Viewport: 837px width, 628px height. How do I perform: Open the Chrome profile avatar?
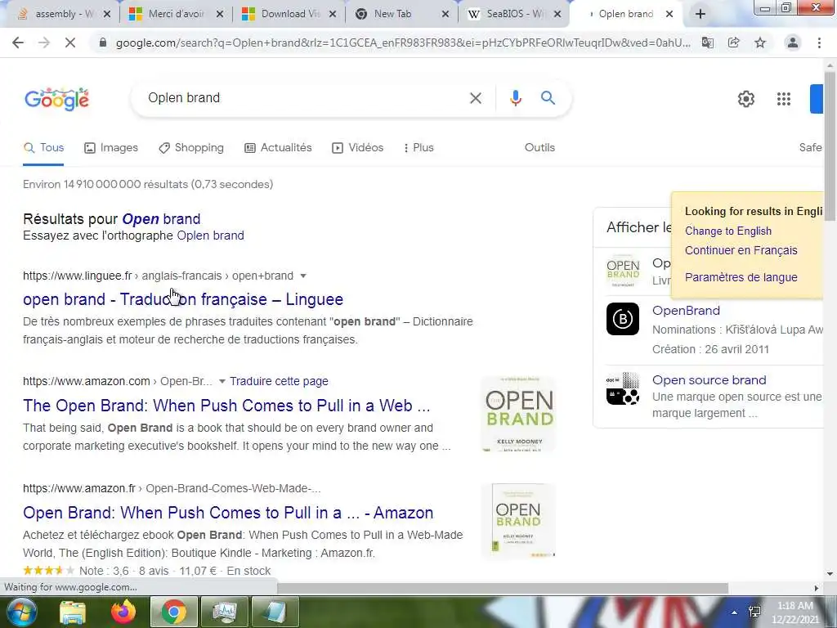793,43
